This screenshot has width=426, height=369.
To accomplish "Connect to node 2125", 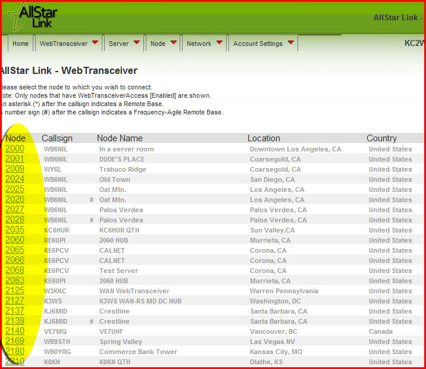I will pos(15,290).
